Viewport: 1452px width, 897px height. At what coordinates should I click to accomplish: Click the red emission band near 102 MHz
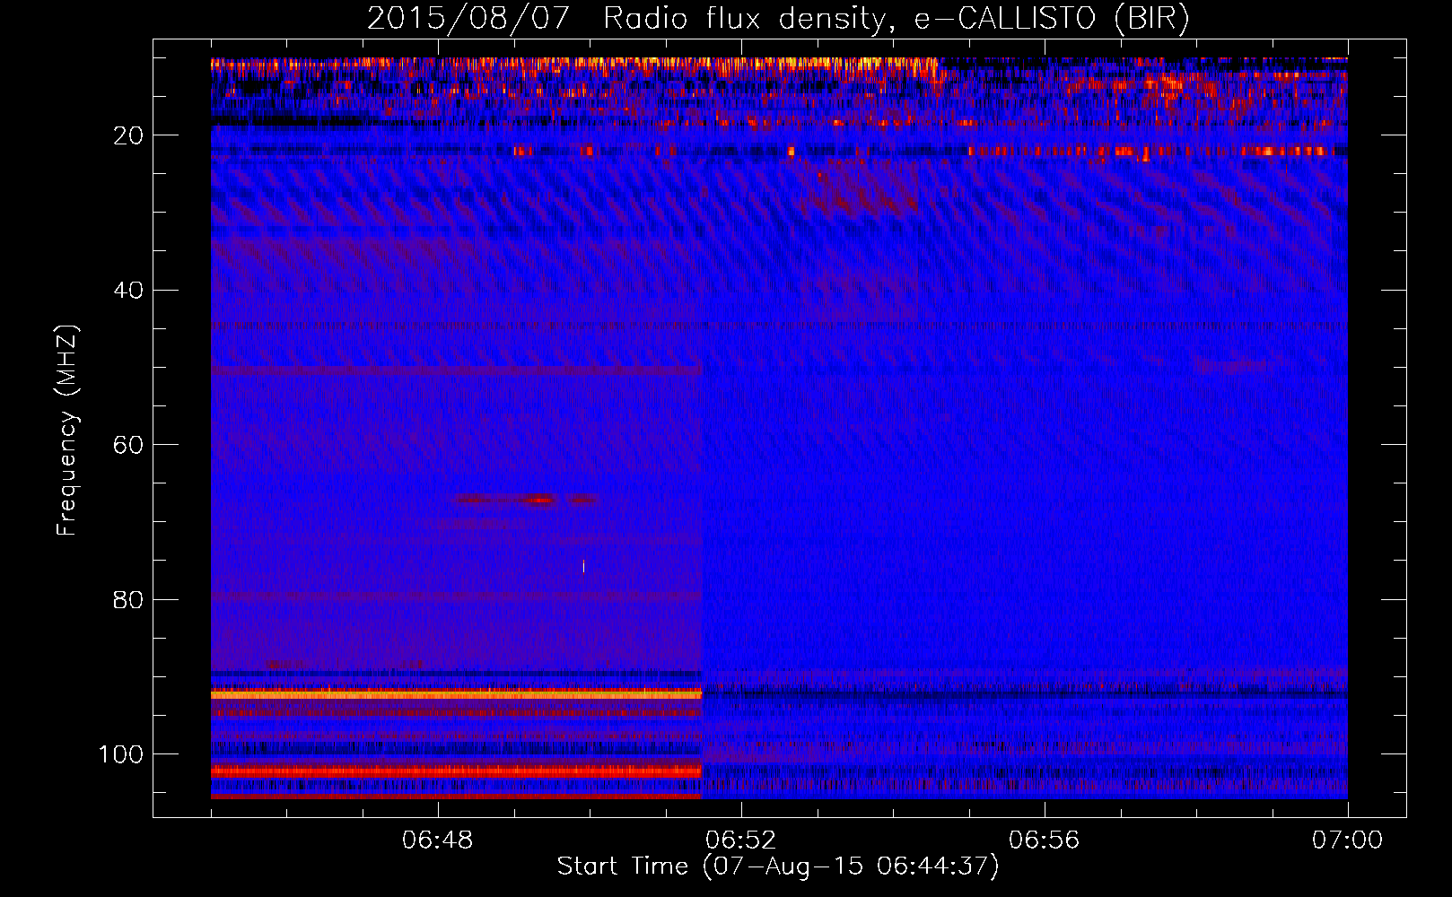[x=456, y=771]
